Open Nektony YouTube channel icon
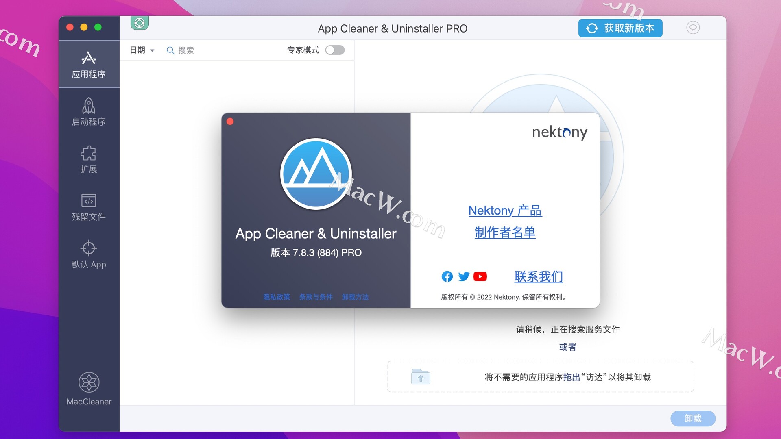The image size is (781, 439). pyautogui.click(x=480, y=276)
